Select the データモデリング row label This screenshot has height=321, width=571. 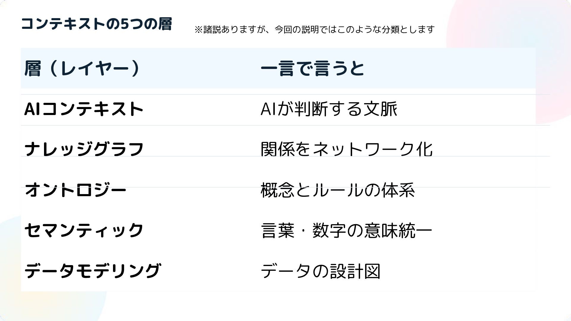pos(93,271)
